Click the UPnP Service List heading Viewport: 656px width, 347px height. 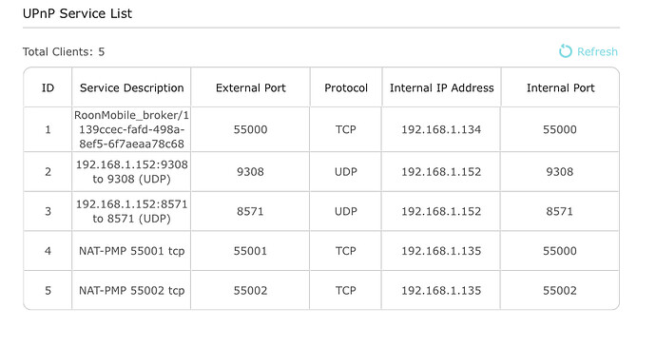pyautogui.click(x=77, y=13)
